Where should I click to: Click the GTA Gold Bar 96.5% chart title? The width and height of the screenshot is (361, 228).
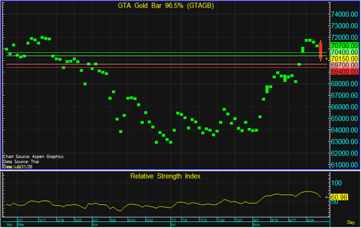(165, 5)
